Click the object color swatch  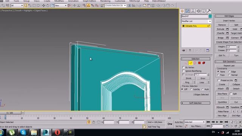coord(210,16)
